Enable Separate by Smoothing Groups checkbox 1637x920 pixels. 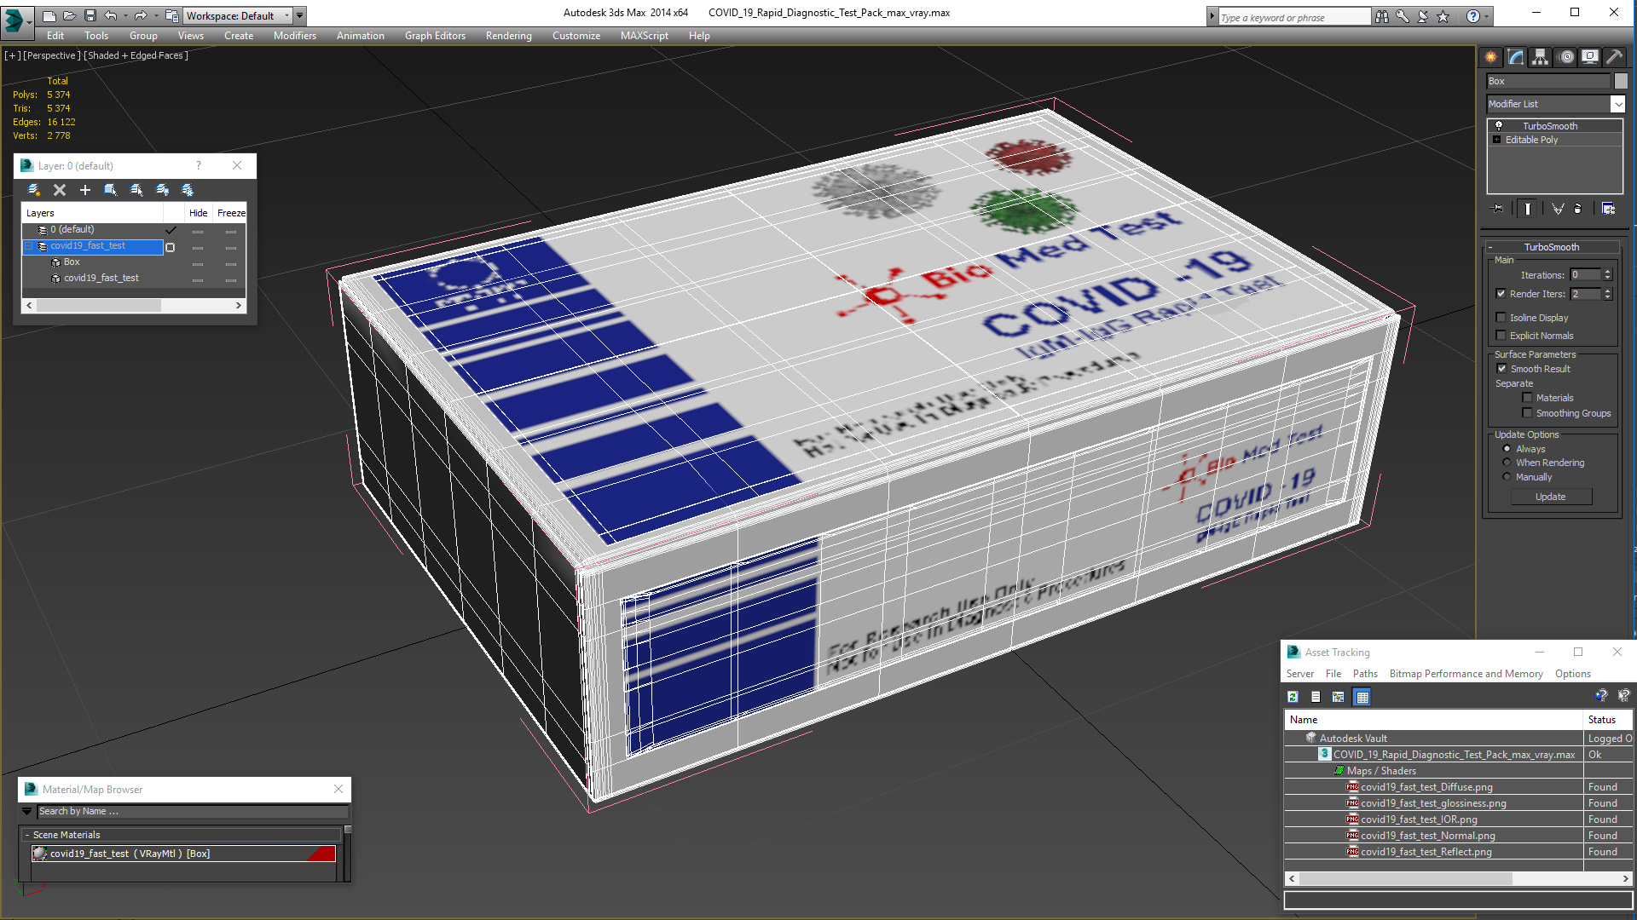[1528, 413]
